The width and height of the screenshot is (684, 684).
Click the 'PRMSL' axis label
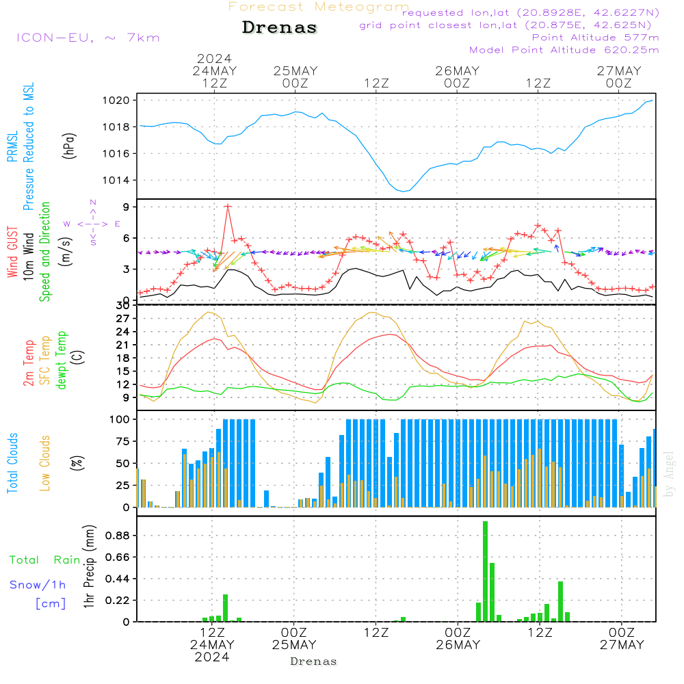pos(12,146)
